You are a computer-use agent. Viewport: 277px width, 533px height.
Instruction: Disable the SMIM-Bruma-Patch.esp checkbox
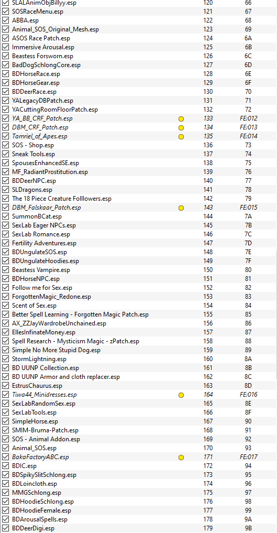(5, 430)
